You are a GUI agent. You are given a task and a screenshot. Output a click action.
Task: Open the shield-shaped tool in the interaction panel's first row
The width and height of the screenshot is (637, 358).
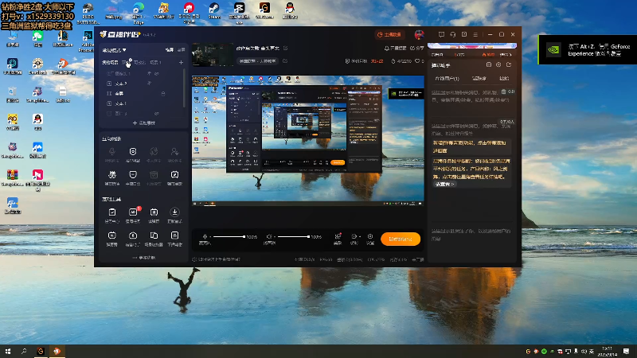133,151
